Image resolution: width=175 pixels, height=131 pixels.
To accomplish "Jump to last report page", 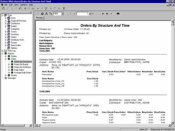I will point(107,14).
